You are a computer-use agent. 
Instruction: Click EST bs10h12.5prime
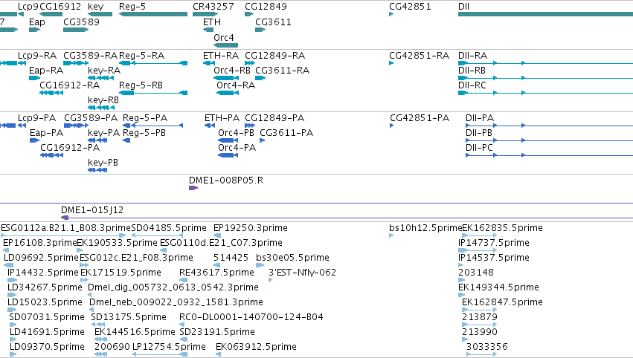click(391, 235)
